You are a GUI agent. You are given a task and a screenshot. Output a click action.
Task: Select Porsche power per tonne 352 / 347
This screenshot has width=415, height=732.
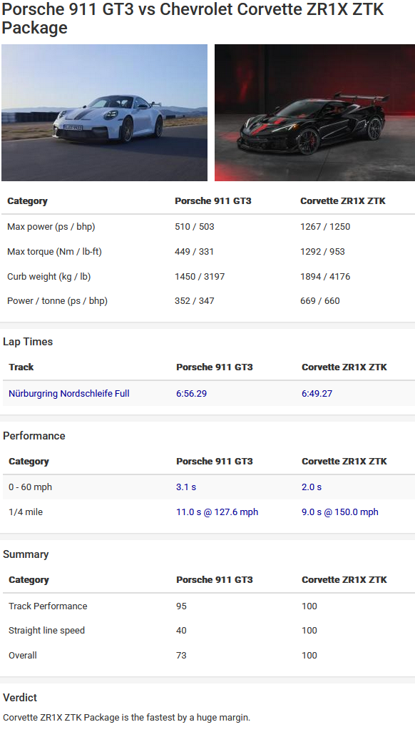tap(194, 301)
